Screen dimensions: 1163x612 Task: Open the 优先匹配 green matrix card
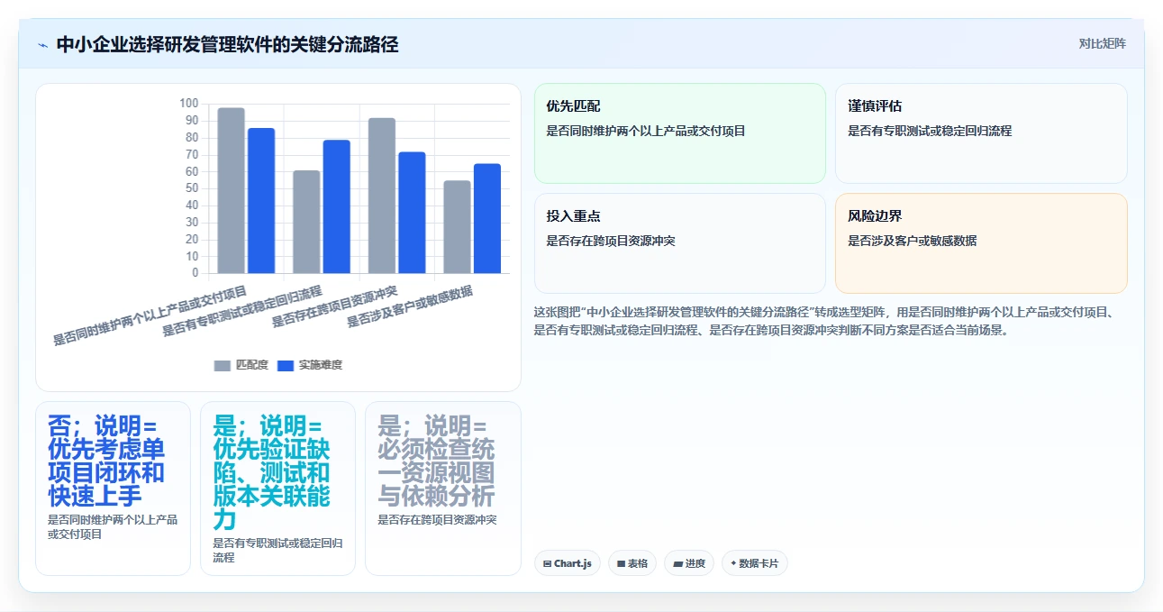point(680,133)
